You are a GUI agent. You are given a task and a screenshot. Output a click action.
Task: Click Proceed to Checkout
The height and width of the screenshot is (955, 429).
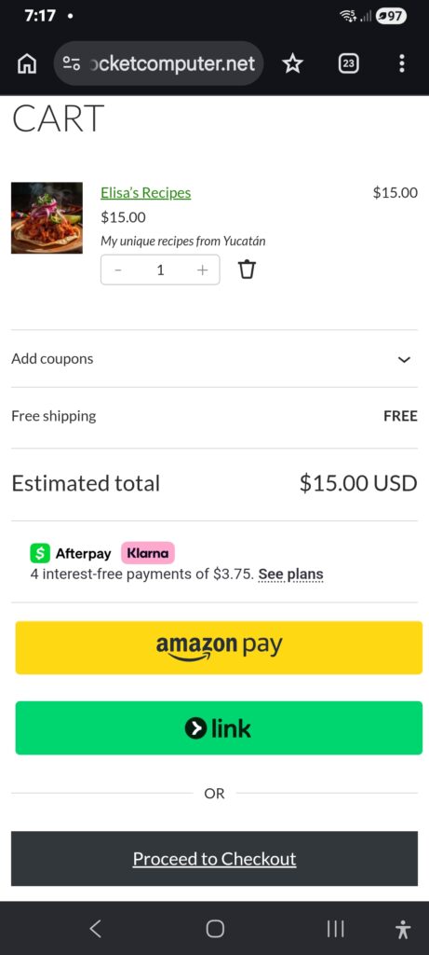pos(214,859)
